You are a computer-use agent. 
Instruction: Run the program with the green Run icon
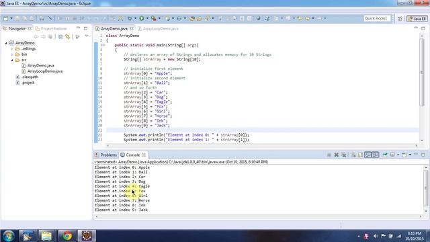click(142, 18)
